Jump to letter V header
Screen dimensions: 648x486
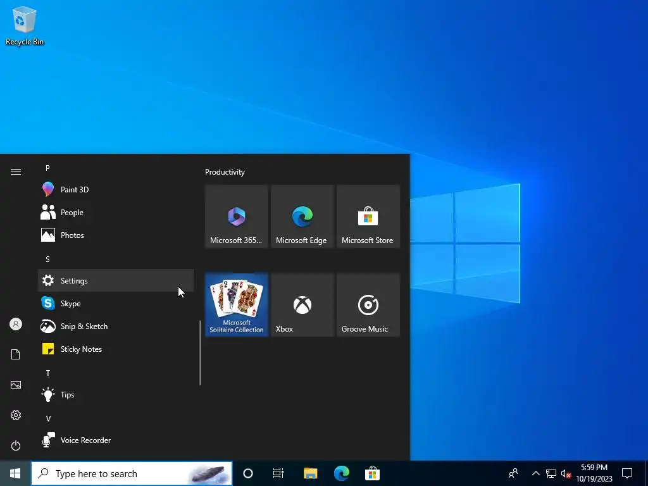48,419
